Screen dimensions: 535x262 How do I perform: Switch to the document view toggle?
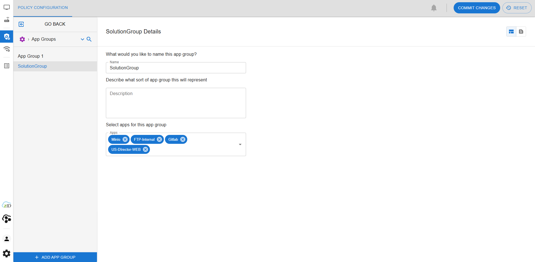point(521,31)
